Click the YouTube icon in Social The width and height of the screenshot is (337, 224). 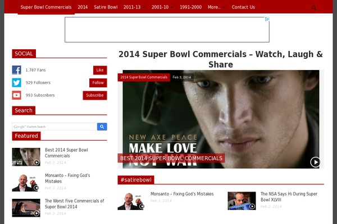(x=16, y=95)
